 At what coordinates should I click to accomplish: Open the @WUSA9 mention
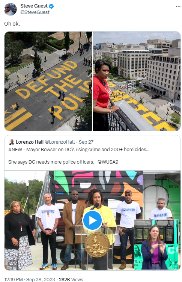pos(108,162)
